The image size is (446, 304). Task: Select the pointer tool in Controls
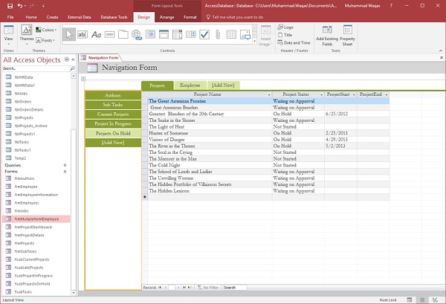tap(68, 34)
